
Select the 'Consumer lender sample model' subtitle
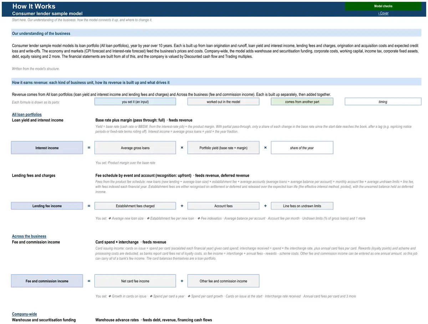(47, 14)
